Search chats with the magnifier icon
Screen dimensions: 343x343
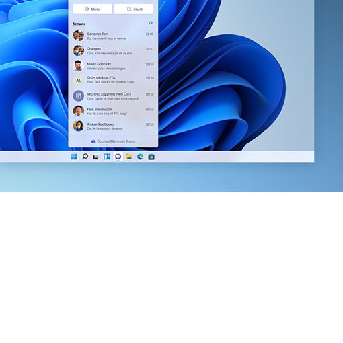pos(151,23)
